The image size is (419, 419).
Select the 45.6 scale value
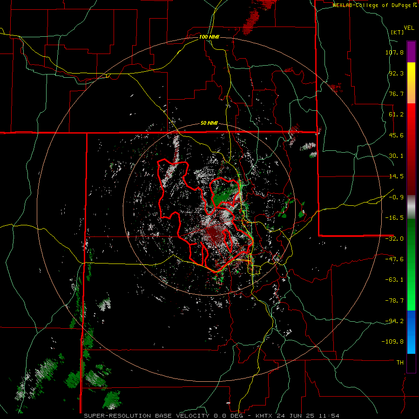click(396, 135)
